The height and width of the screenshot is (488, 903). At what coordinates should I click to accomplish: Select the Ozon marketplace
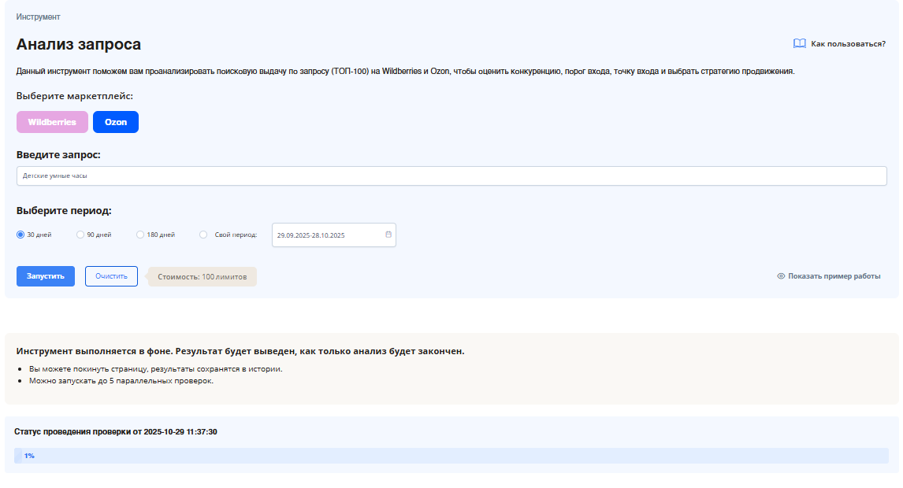116,122
